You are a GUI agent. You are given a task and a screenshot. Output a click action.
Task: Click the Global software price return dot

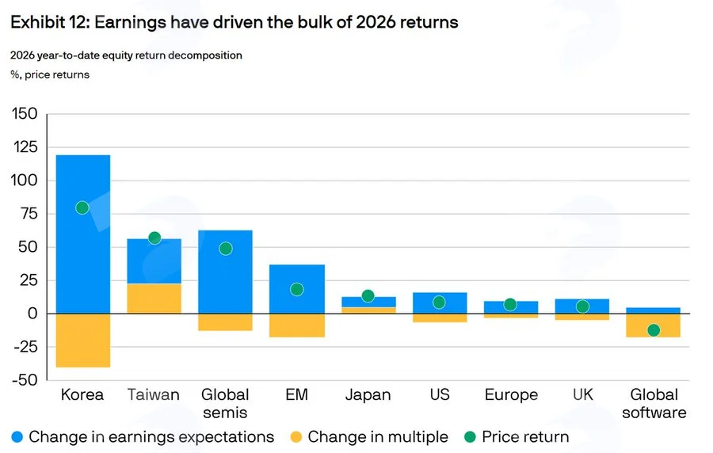click(654, 330)
